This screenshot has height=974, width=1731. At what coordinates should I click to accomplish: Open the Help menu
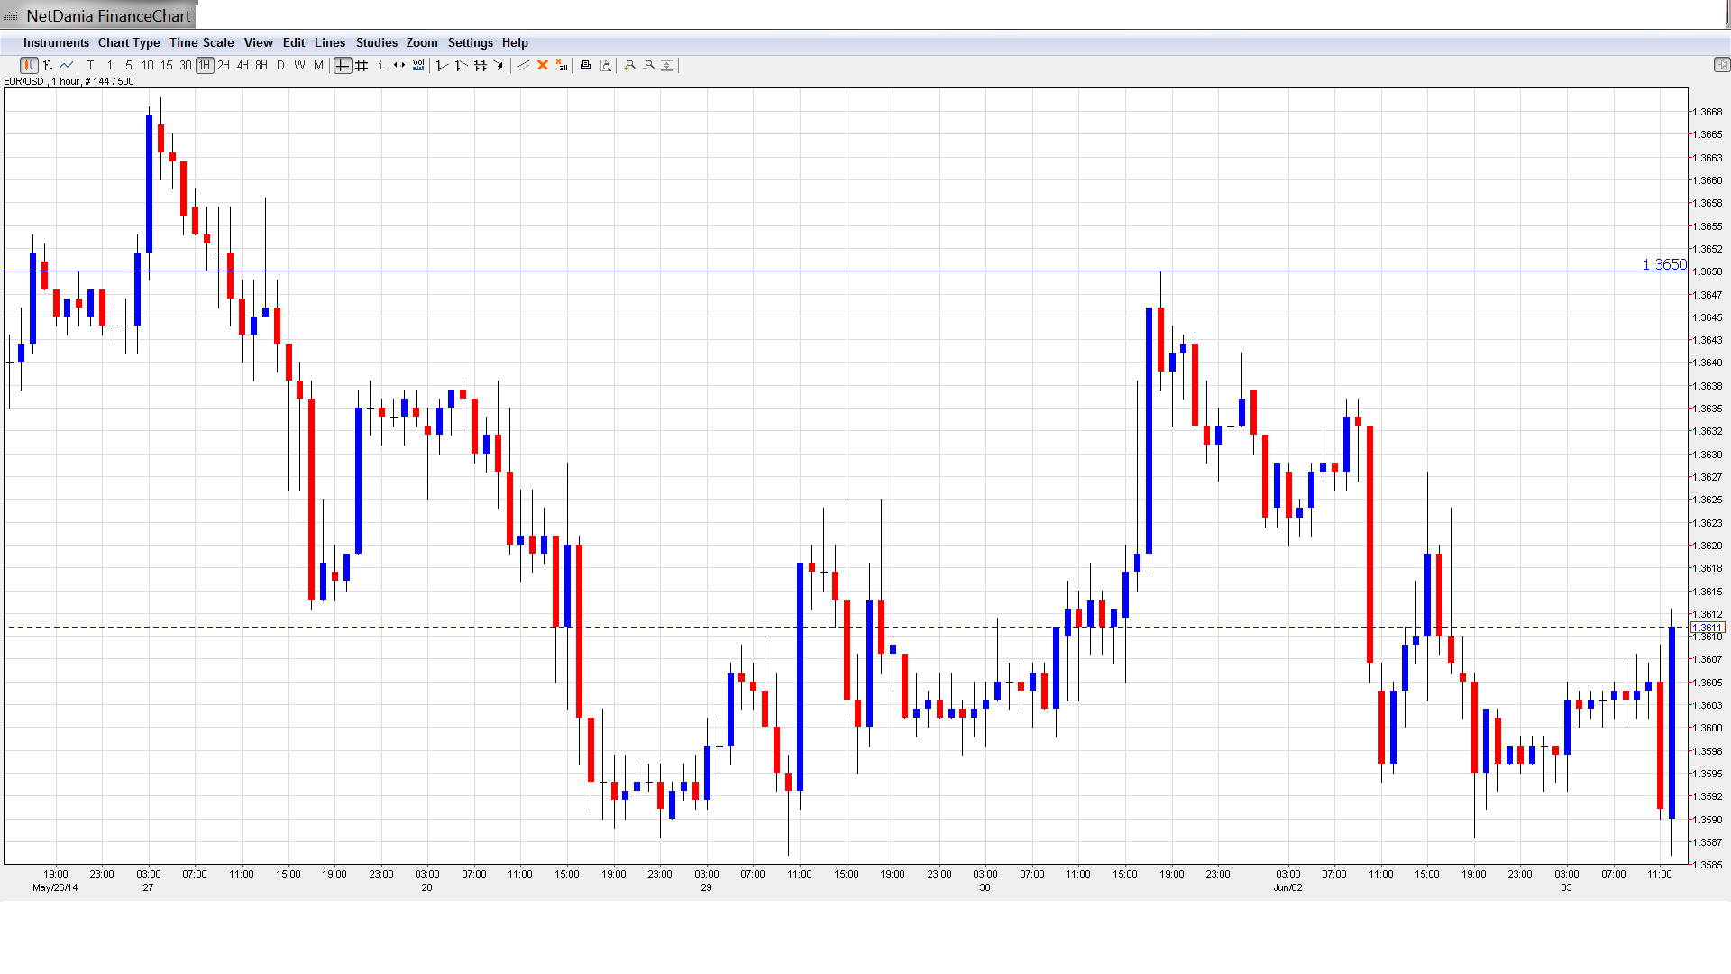coord(515,42)
